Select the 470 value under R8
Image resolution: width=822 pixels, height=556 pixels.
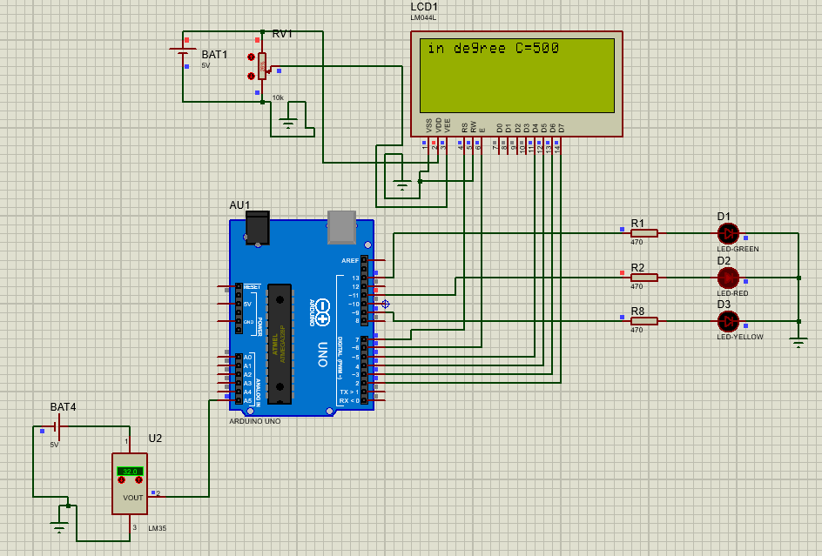point(637,330)
